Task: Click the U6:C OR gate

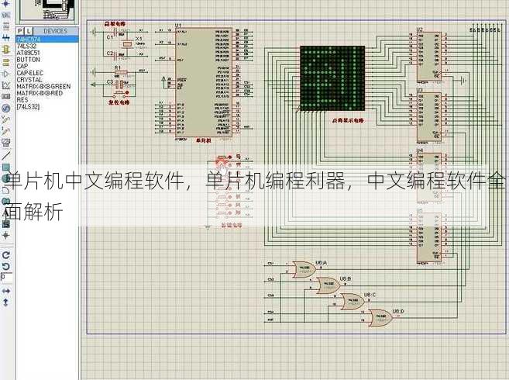Action: tap(353, 302)
